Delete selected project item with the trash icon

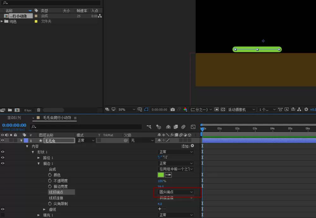[39, 110]
